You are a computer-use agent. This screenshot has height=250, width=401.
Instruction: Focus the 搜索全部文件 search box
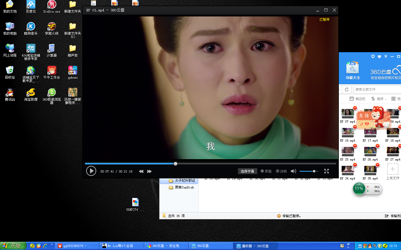(377, 89)
